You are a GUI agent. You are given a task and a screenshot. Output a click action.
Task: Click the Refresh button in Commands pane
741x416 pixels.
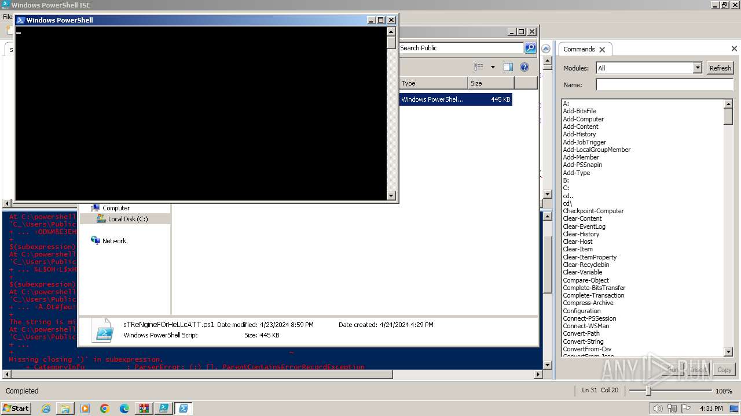(x=720, y=68)
